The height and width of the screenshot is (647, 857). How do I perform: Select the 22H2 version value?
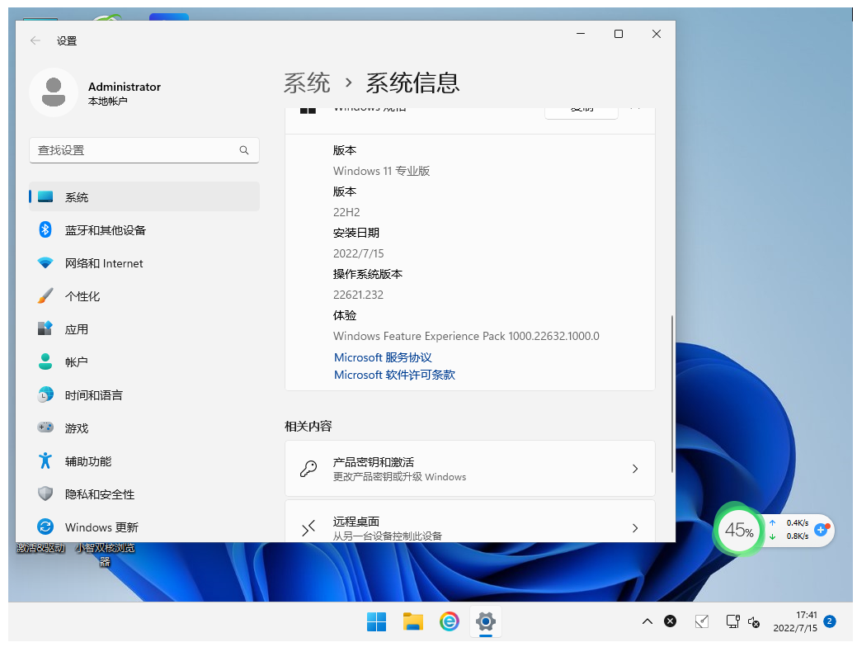[x=346, y=212]
